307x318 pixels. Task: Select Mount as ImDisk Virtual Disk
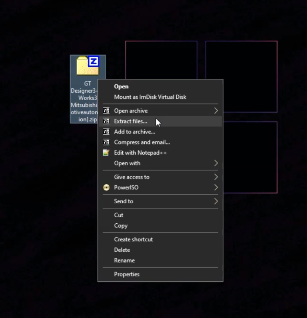pos(150,97)
